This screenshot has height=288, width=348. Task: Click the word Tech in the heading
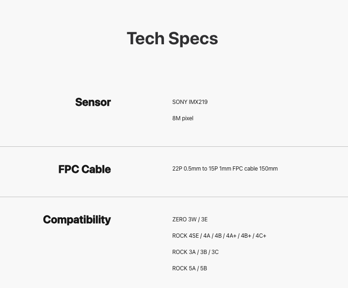(x=145, y=38)
